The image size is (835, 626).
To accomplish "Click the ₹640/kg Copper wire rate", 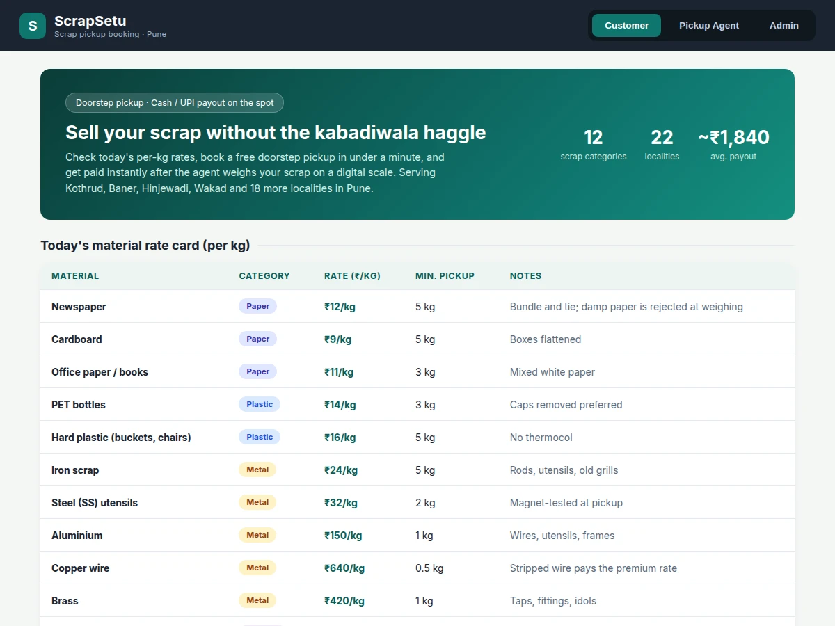I will point(344,568).
